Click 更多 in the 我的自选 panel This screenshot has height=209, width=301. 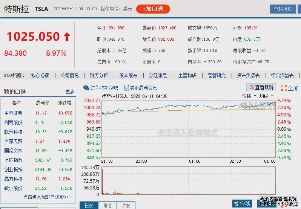[x=70, y=92]
